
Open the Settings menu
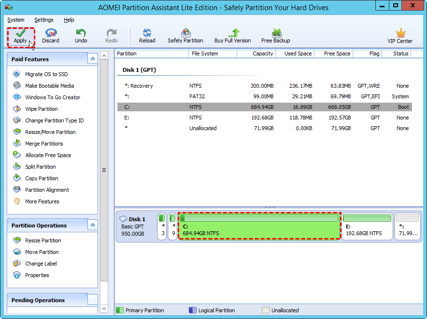pyautogui.click(x=44, y=20)
